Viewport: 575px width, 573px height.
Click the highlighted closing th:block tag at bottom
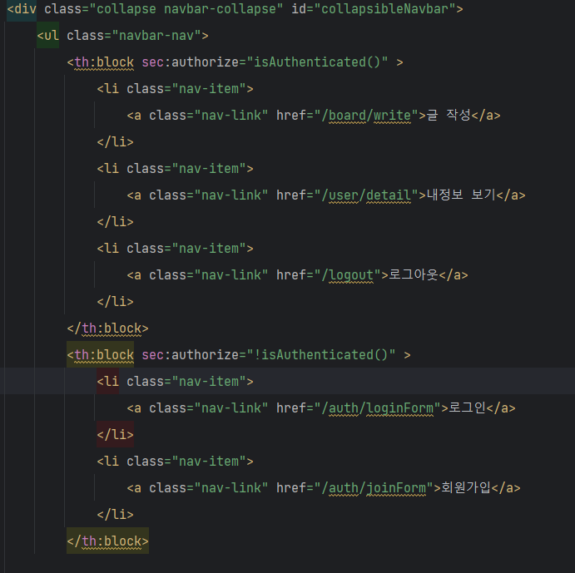tap(108, 541)
